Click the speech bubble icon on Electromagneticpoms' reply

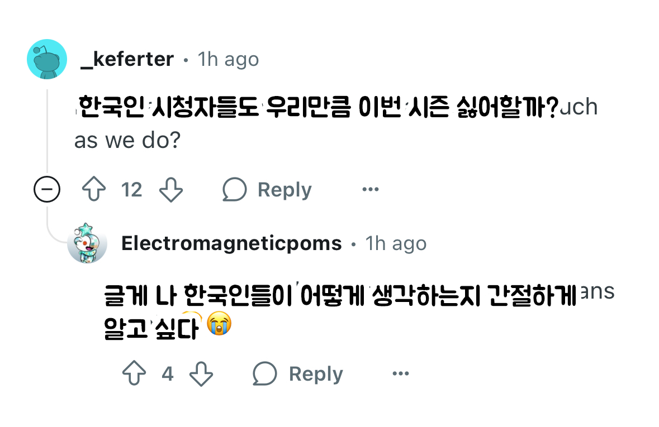pyautogui.click(x=265, y=374)
